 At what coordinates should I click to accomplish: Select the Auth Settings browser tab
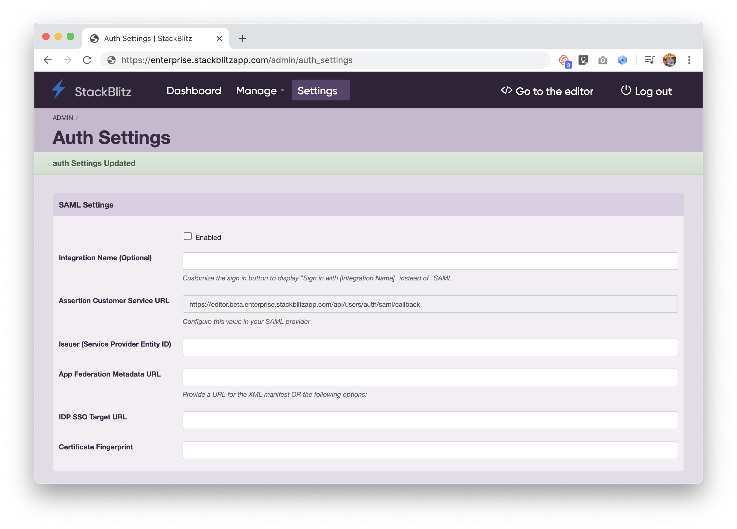pos(148,38)
